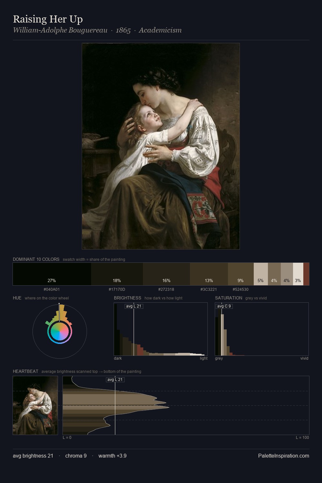322x483 pixels.
Task: Click the 3% off-white swatch
Action: [298, 274]
